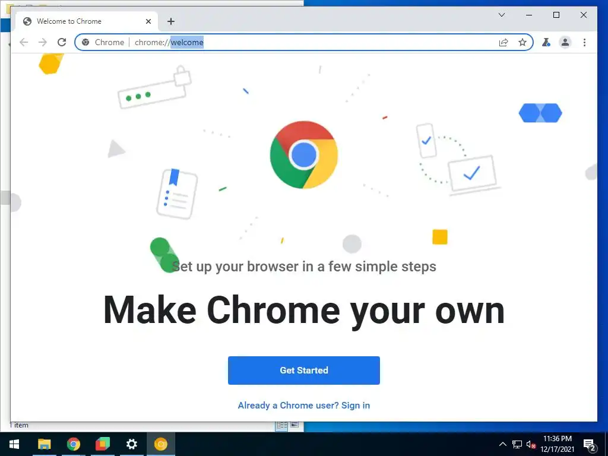Image resolution: width=608 pixels, height=456 pixels.
Task: Switch File Explorer to large icons view
Action: click(x=294, y=425)
